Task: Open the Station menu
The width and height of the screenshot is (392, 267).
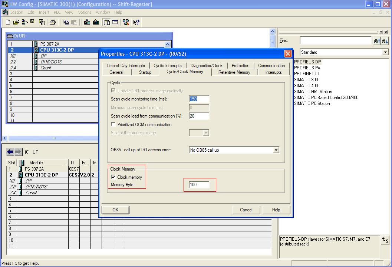Action: click(17, 12)
